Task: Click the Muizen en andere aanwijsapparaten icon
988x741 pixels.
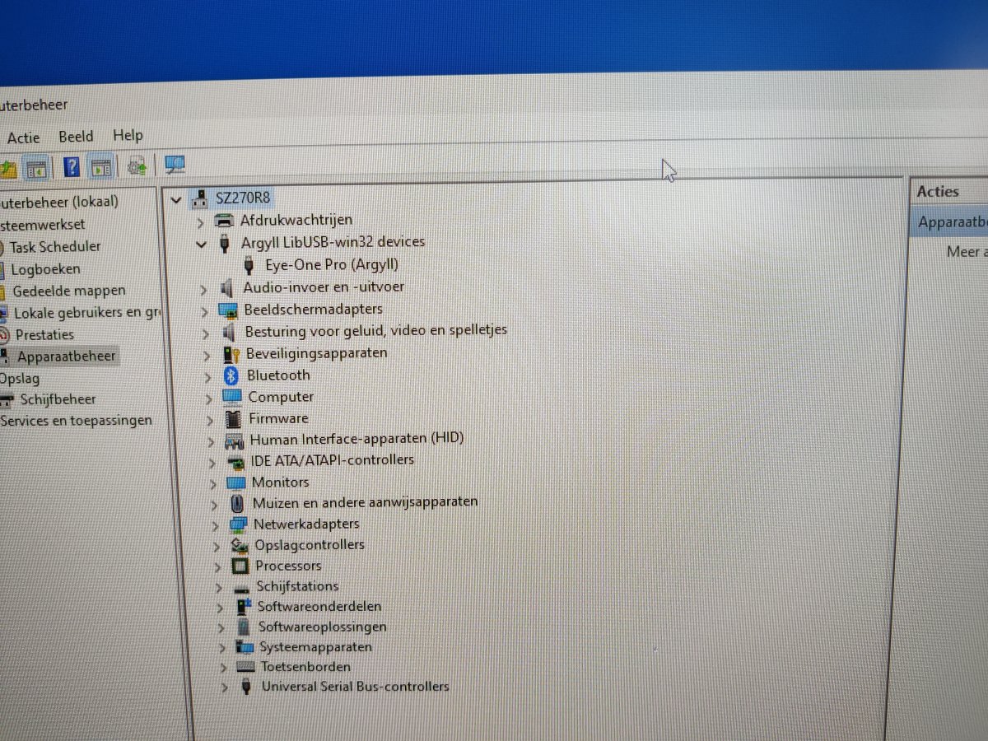Action: click(237, 502)
